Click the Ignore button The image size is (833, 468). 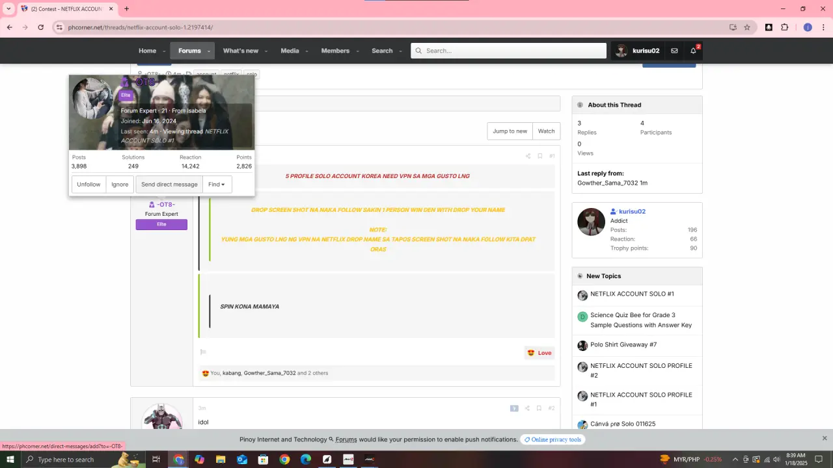pos(120,185)
